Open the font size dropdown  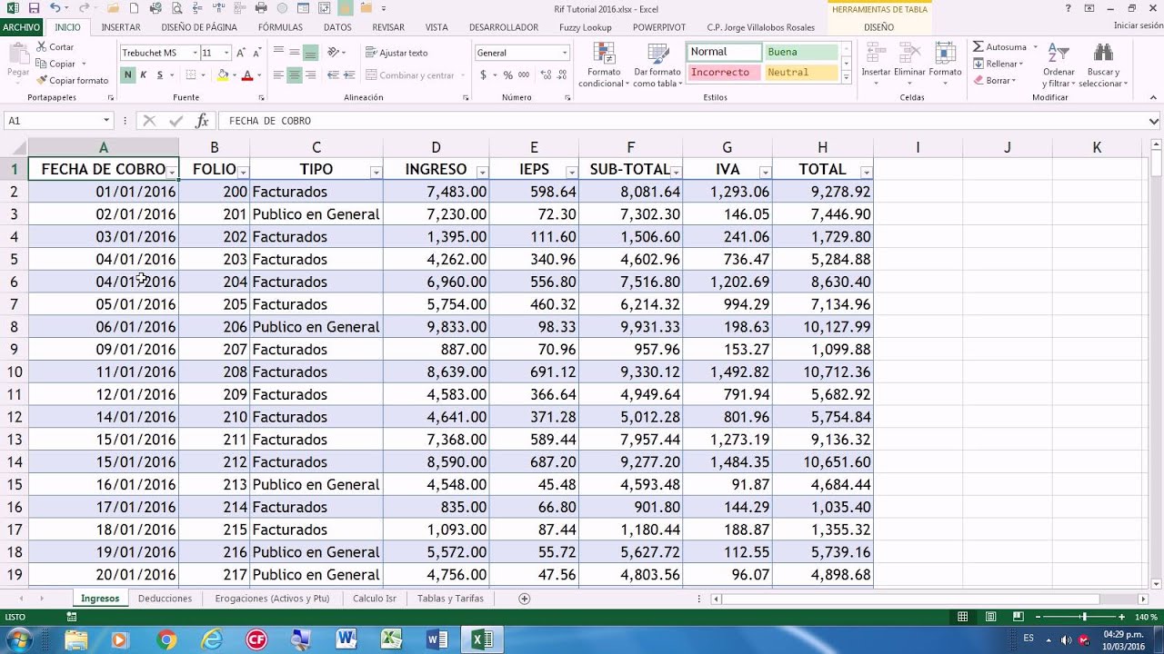(x=226, y=53)
